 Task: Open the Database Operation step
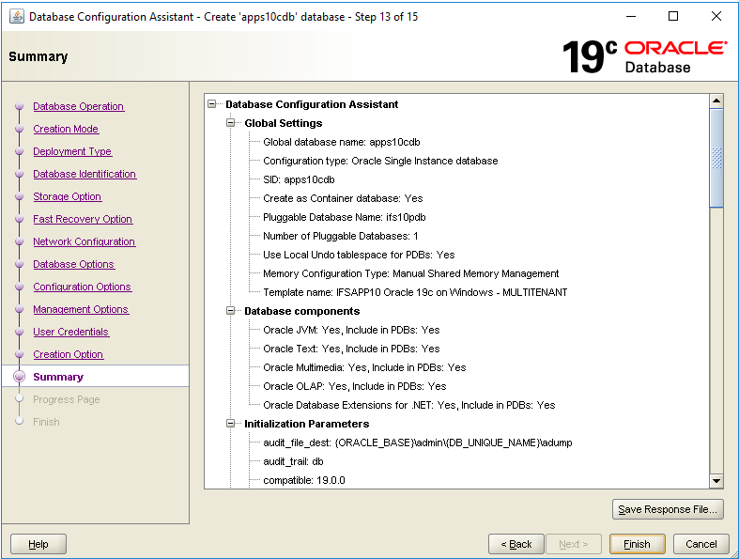point(78,106)
